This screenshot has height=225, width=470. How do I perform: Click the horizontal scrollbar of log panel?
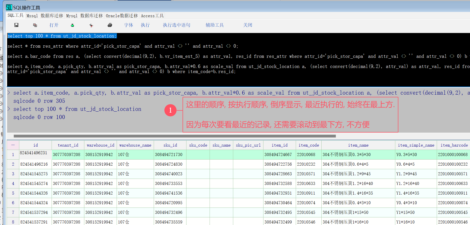(175, 136)
